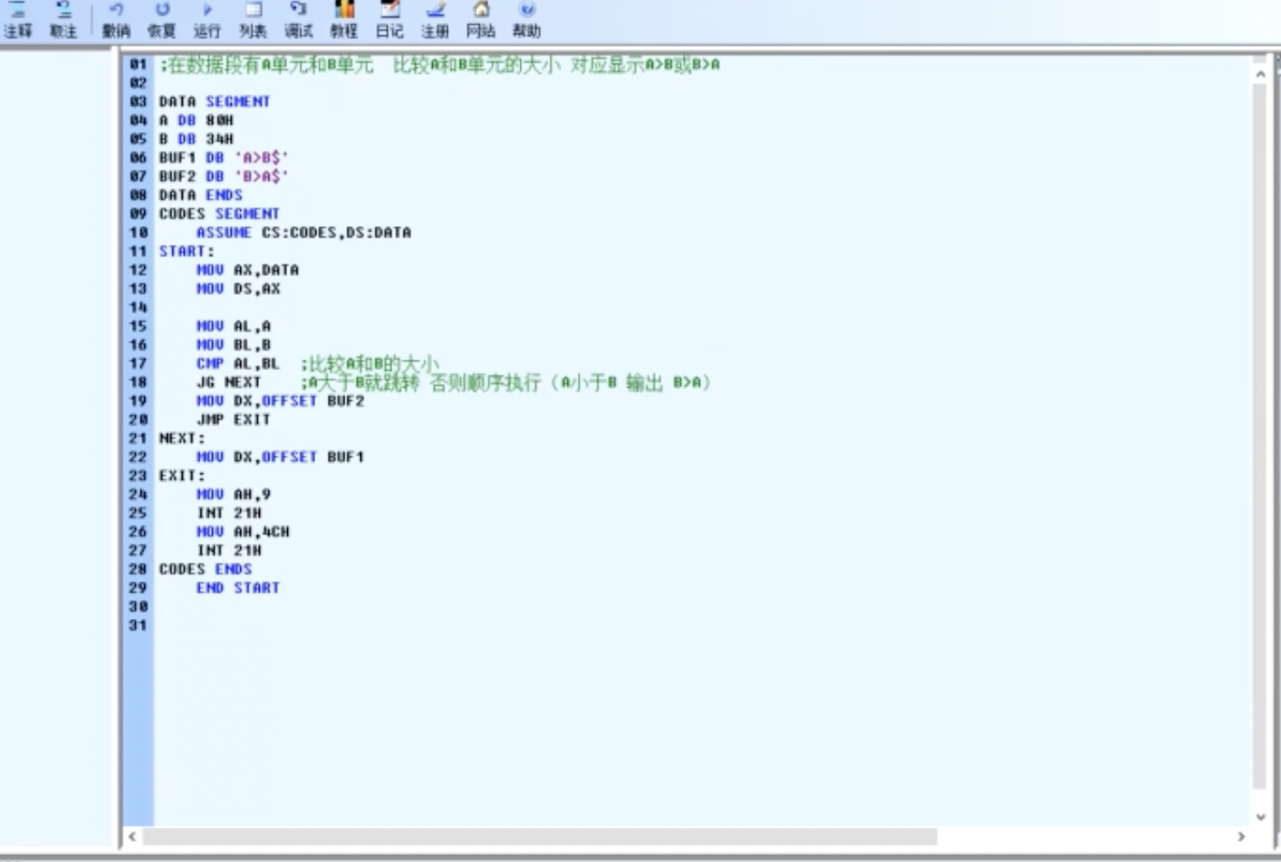Click the green comment after JG NEXT

coord(506,382)
